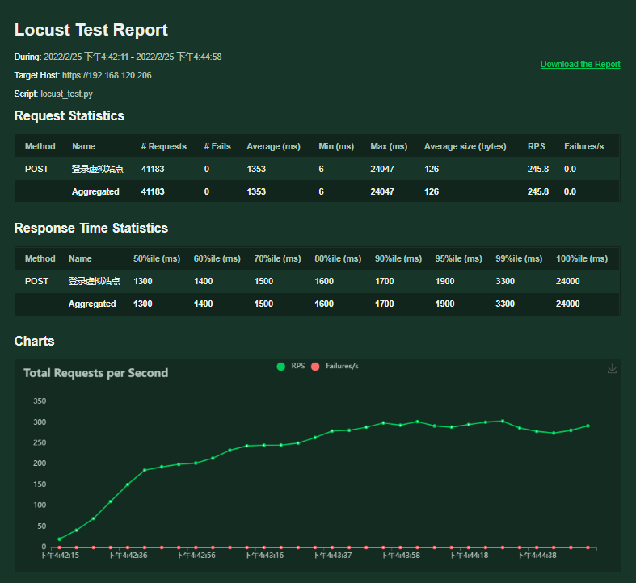The image size is (636, 583).
Task: Click the 350 y-axis label
Action: tap(40, 401)
